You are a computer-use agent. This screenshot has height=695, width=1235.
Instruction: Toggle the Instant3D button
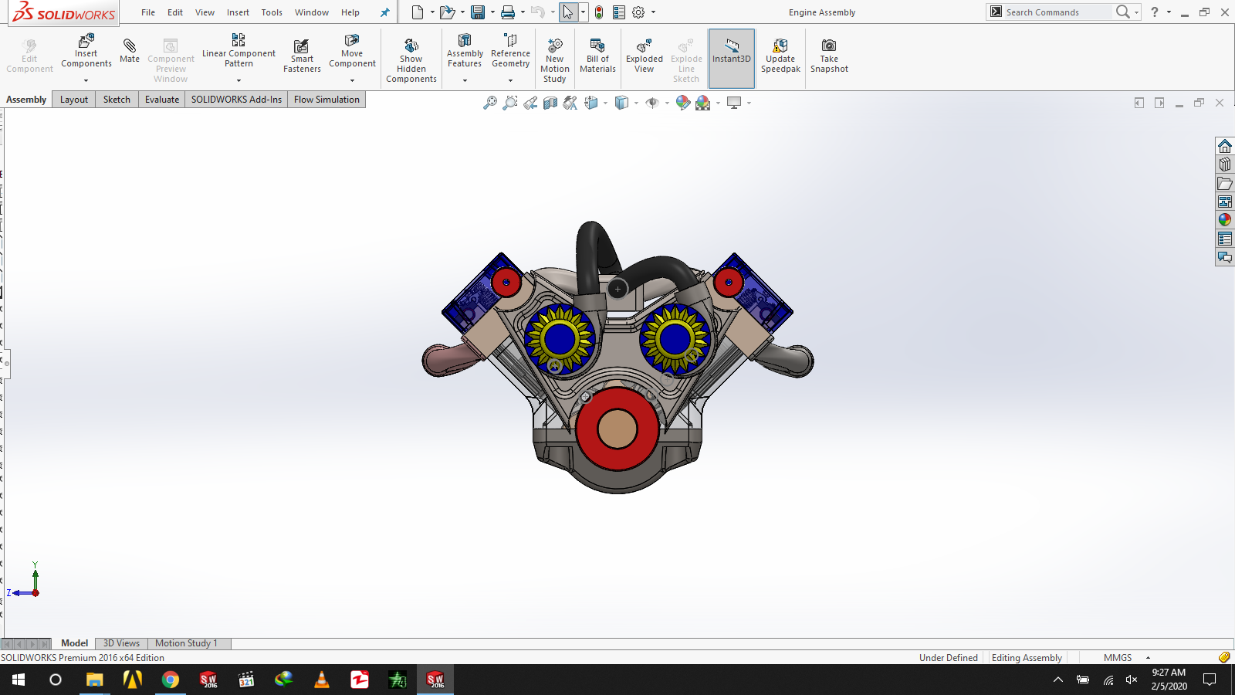tap(732, 59)
